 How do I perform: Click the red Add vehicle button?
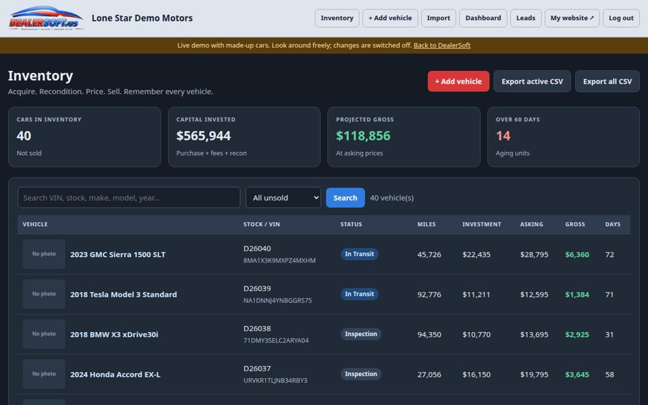tap(458, 82)
